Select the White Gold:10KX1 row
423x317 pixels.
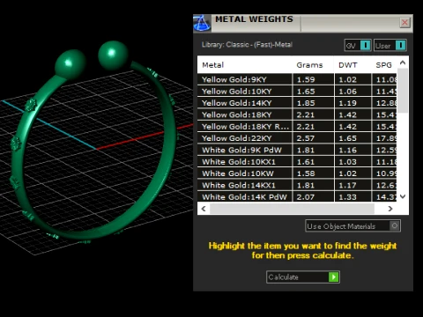pyautogui.click(x=297, y=162)
